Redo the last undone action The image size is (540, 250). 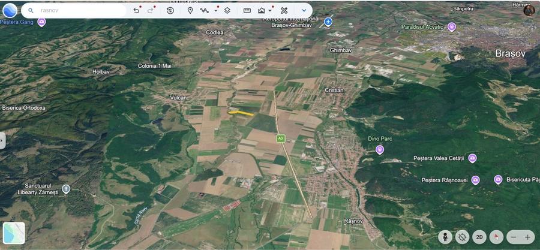coord(151,11)
